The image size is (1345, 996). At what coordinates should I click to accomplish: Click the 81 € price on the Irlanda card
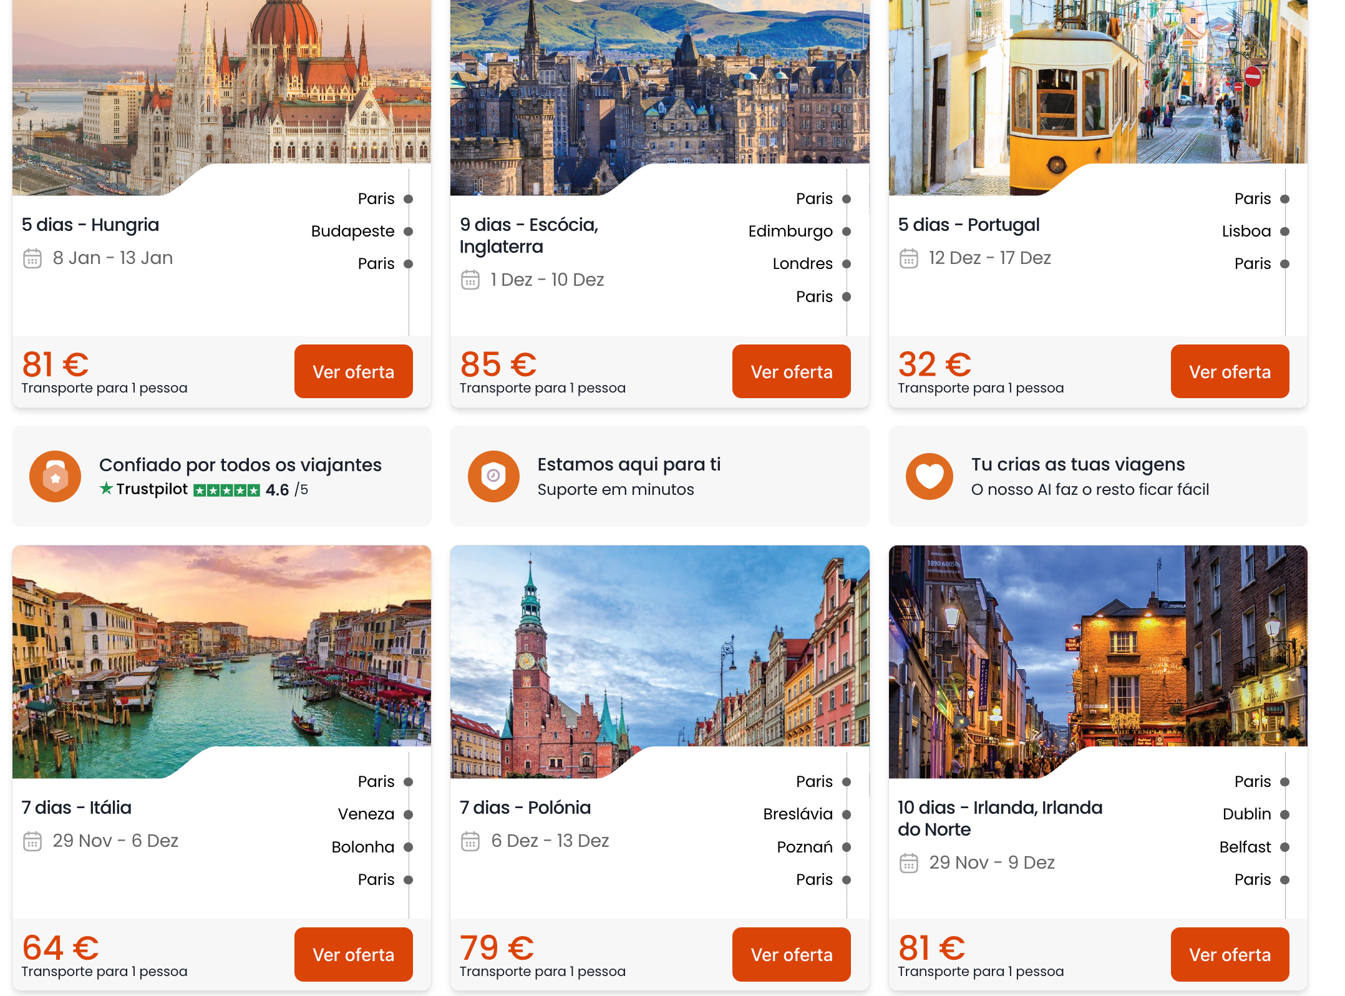coord(932,947)
